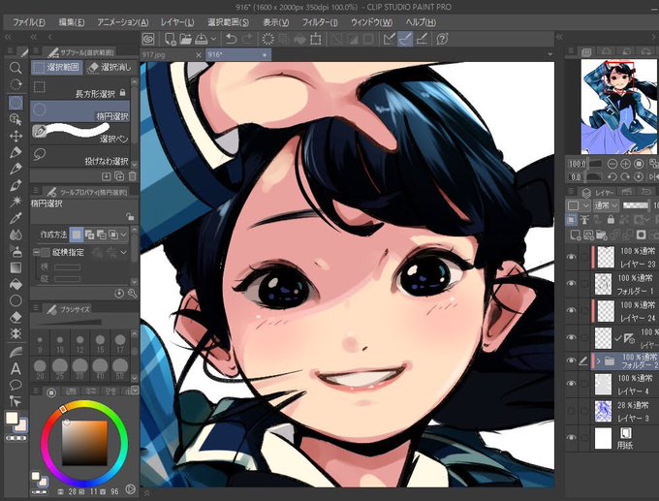Screen dimensions: 659x501
Task: Select the Blend tool
Action: tap(16, 235)
